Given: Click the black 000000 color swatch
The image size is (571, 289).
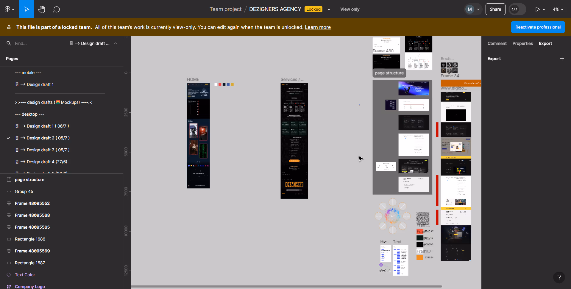Looking at the screenshot, I should [420, 244].
